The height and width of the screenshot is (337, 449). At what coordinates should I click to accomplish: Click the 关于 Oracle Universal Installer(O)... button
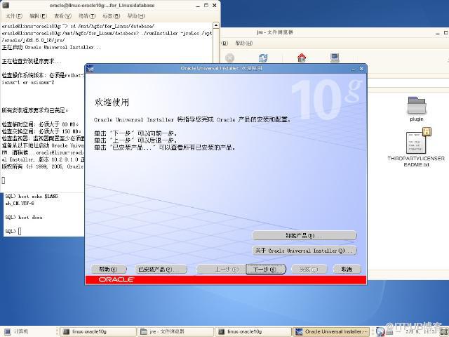tap(304, 251)
